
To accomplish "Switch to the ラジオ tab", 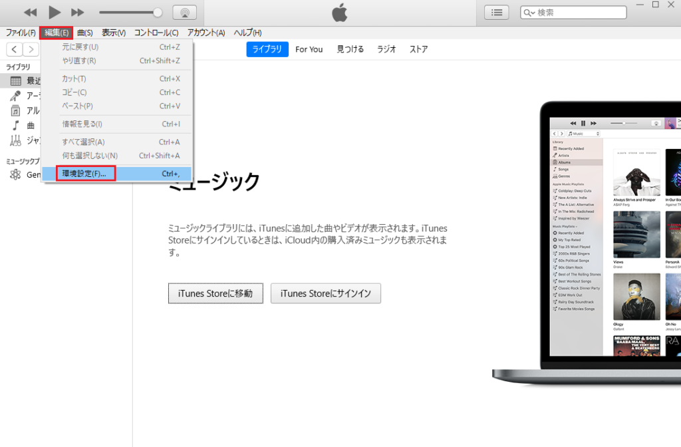I will 386,49.
